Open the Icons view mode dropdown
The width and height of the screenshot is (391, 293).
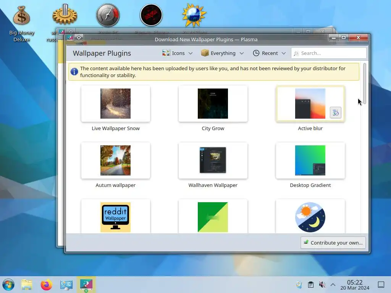[x=178, y=53]
